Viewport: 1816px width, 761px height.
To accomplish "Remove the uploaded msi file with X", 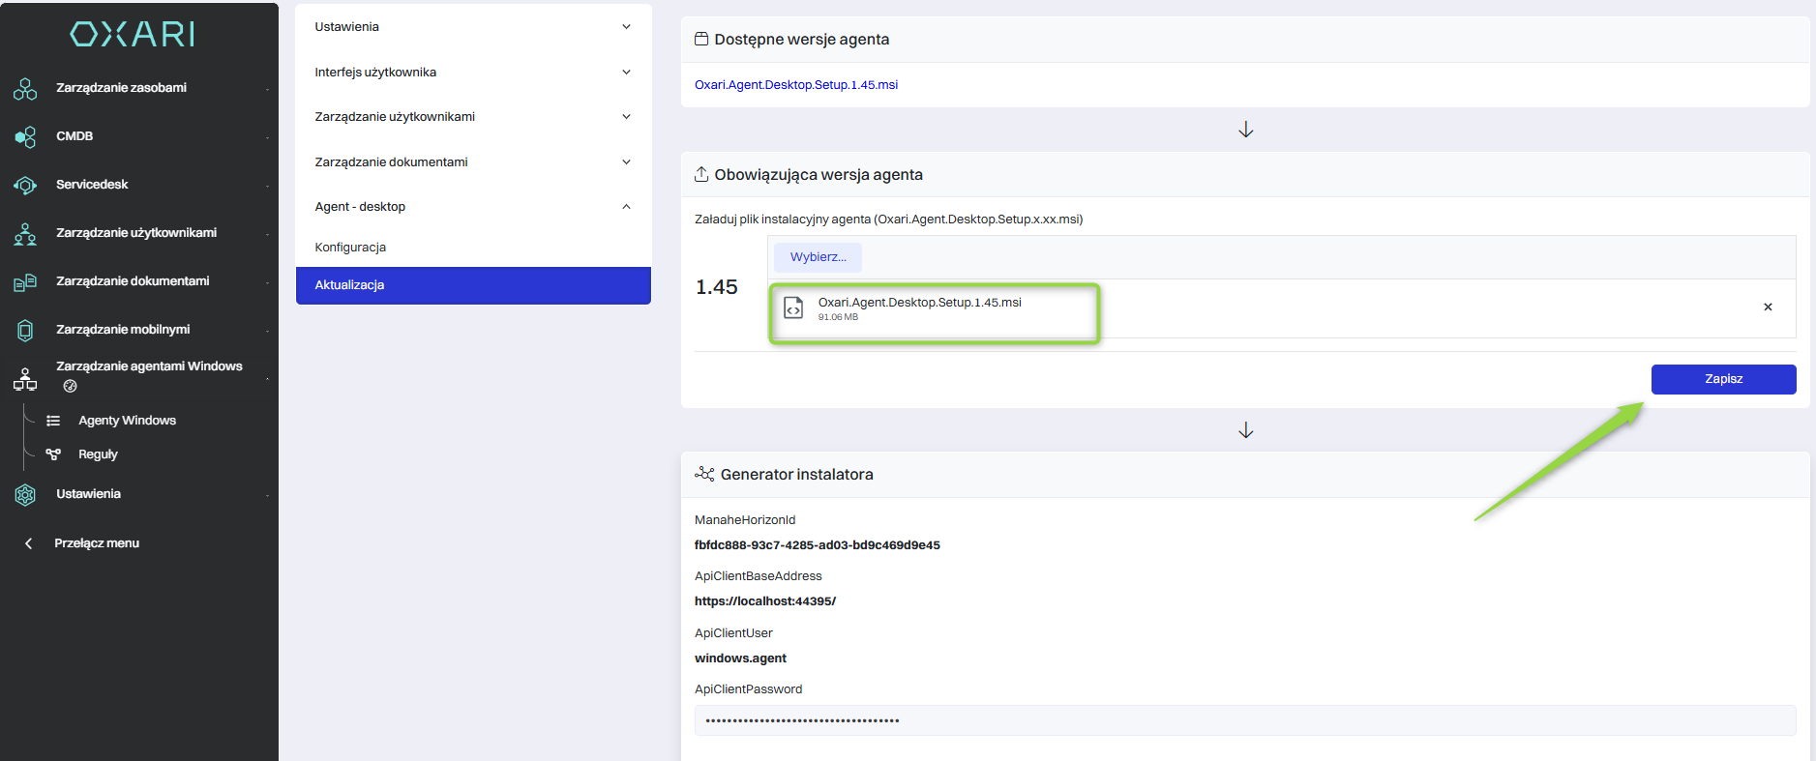I will (x=1768, y=307).
